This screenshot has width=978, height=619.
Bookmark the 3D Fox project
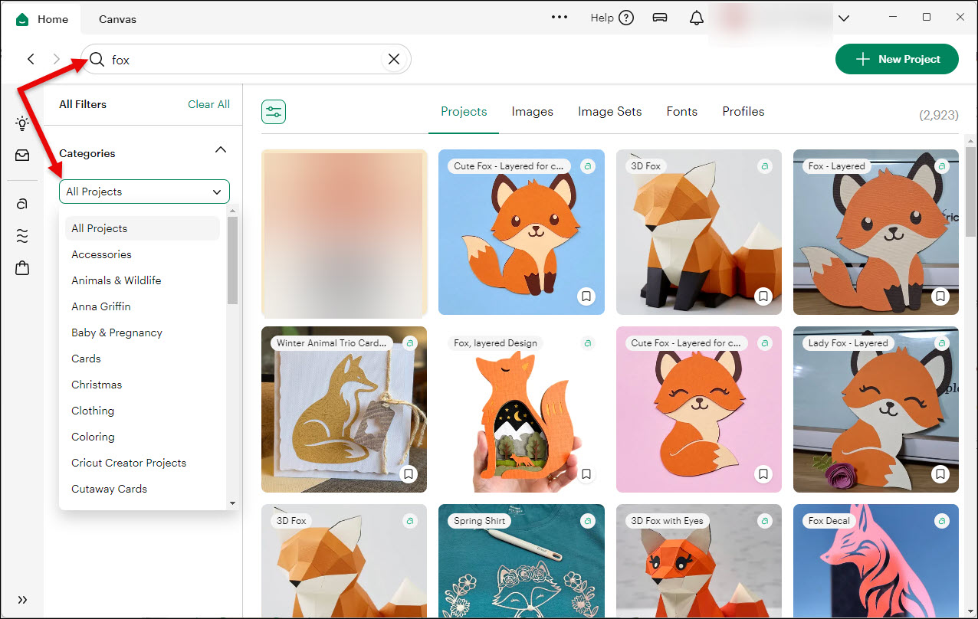coord(763,296)
